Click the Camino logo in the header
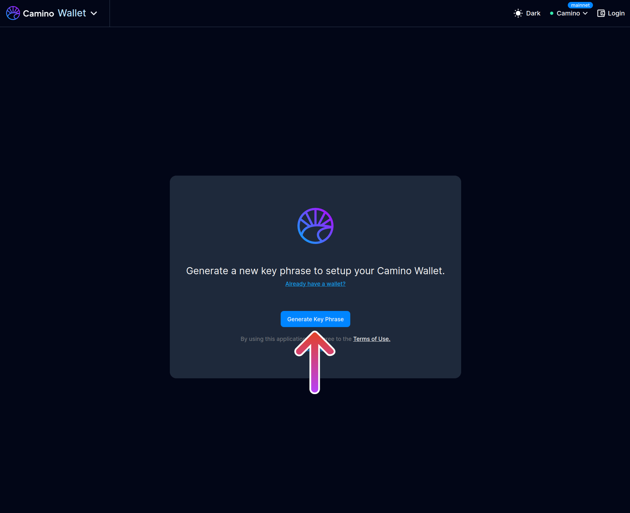Image resolution: width=630 pixels, height=513 pixels. (13, 13)
